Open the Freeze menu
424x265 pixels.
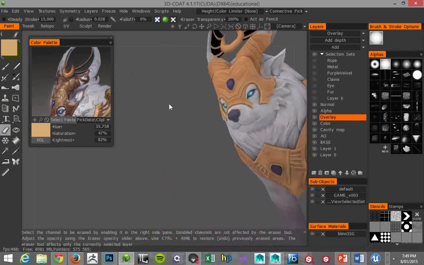point(109,11)
